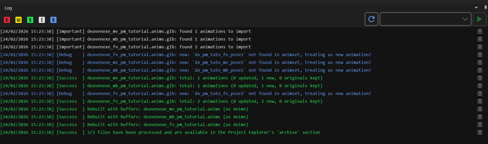Copy the dx_pm_tuto_fv_pose2 debug entry
The image size is (488, 144).
(x=480, y=93)
